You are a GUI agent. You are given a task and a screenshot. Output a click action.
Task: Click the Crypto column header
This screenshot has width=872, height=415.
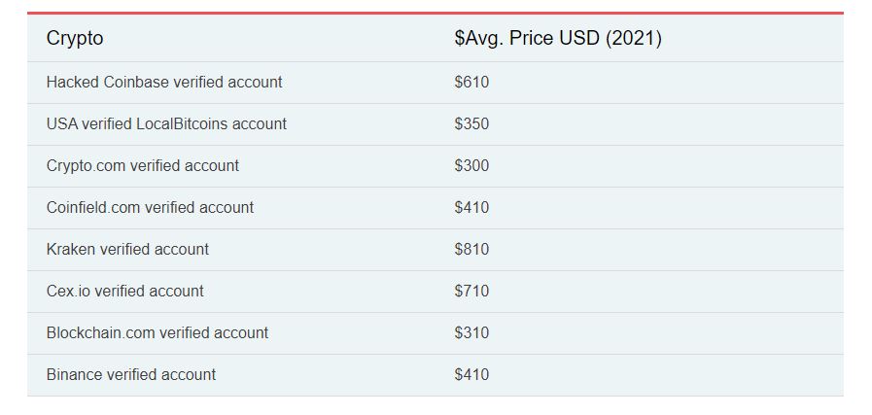tap(75, 38)
